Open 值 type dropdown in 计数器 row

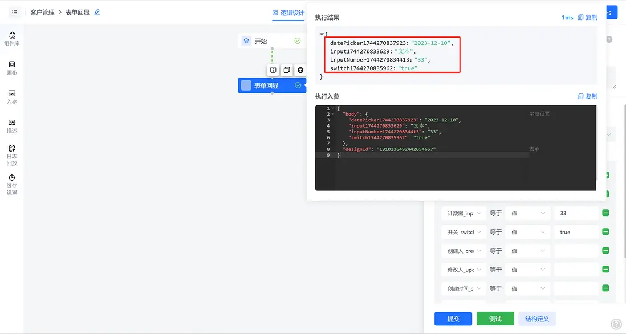[x=528, y=213]
